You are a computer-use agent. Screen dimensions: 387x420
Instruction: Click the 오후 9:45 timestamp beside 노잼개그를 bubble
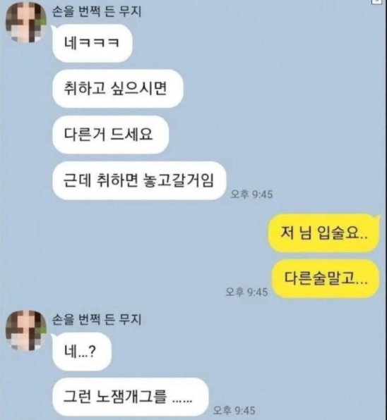coord(234,410)
